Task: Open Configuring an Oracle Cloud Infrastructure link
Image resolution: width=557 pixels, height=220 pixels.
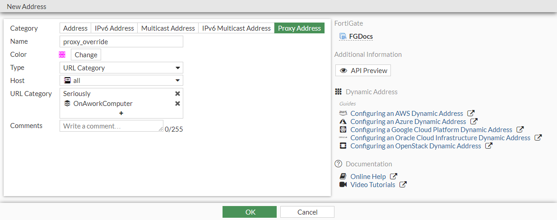Action: point(440,137)
